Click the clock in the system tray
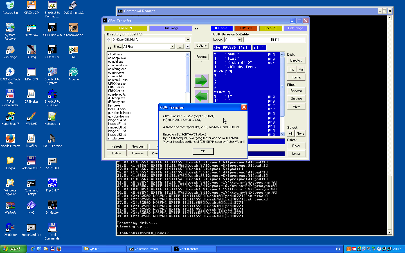The height and width of the screenshot is (253, 405). pos(397,249)
